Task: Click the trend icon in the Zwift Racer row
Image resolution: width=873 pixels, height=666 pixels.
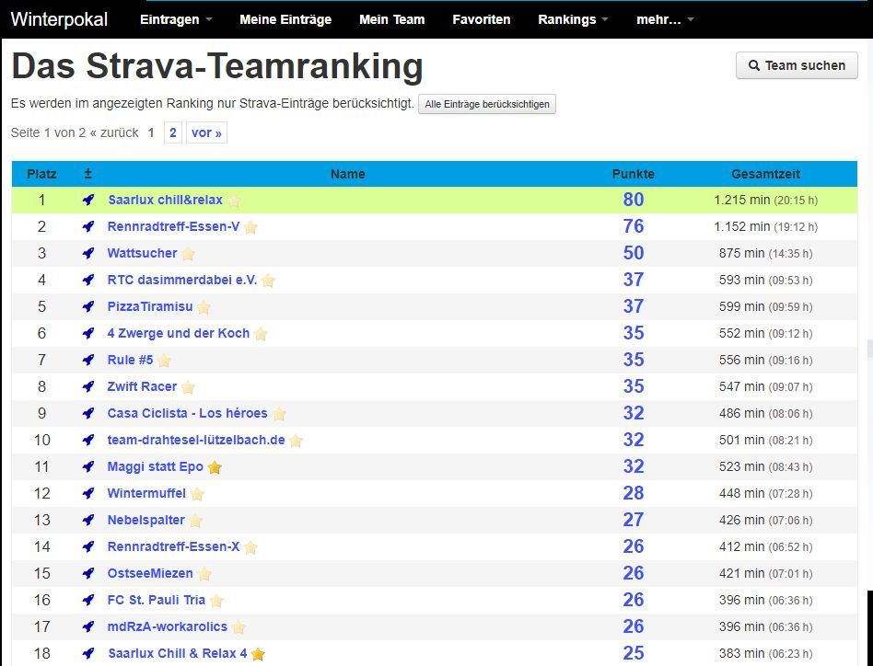Action: [x=88, y=387]
